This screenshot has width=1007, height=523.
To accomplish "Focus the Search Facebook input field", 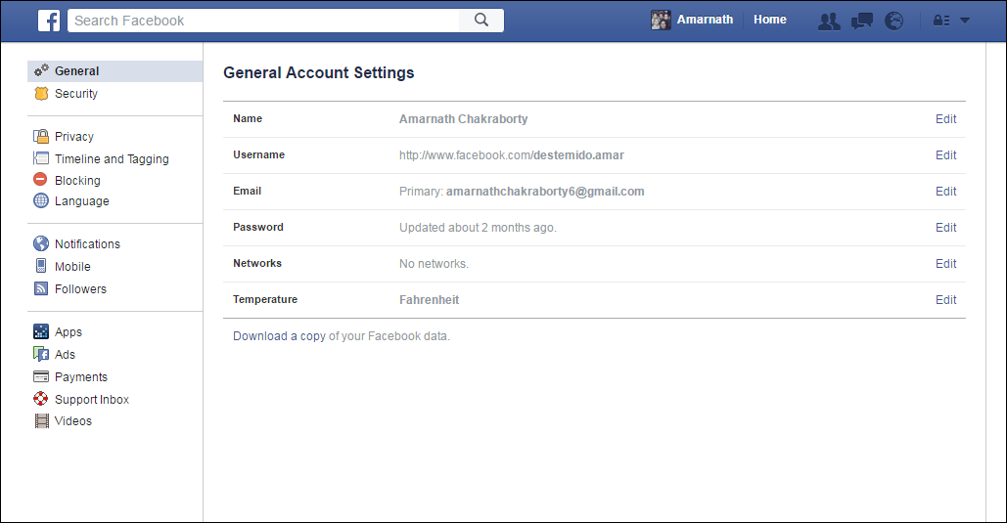I will point(263,21).
